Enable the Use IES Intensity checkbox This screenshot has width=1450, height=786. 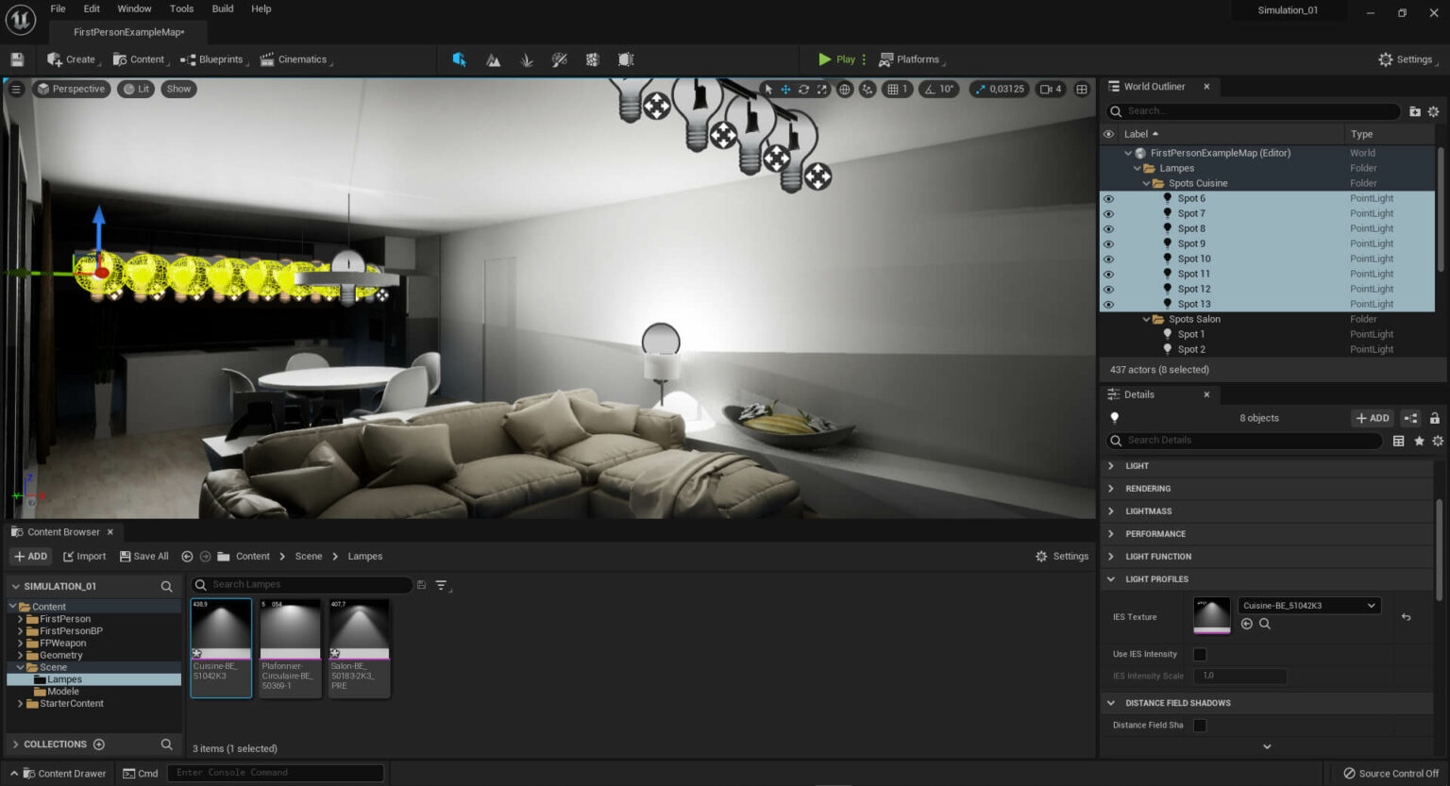(x=1200, y=654)
